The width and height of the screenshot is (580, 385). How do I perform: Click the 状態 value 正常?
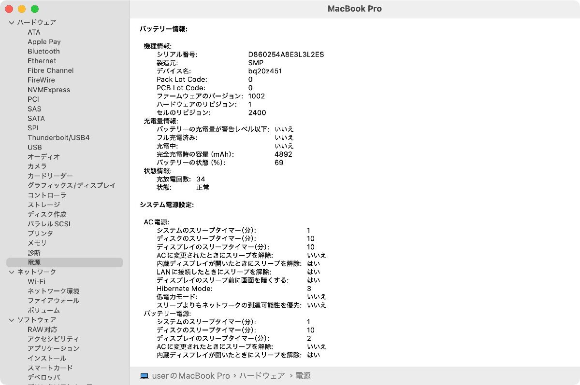[203, 187]
